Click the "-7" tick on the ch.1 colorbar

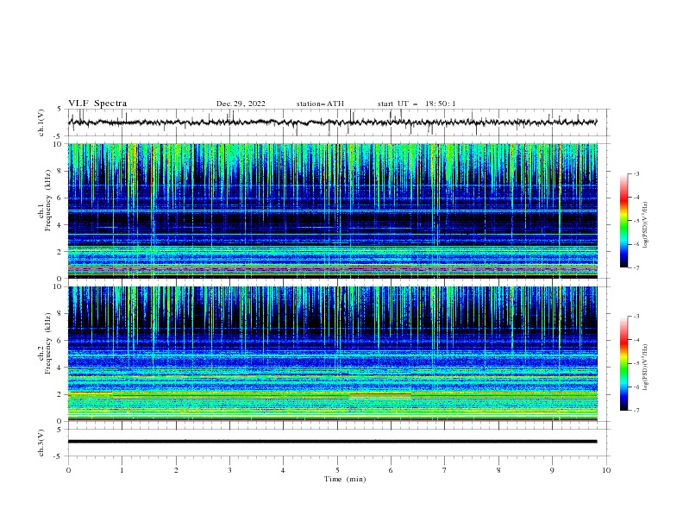pyautogui.click(x=636, y=267)
